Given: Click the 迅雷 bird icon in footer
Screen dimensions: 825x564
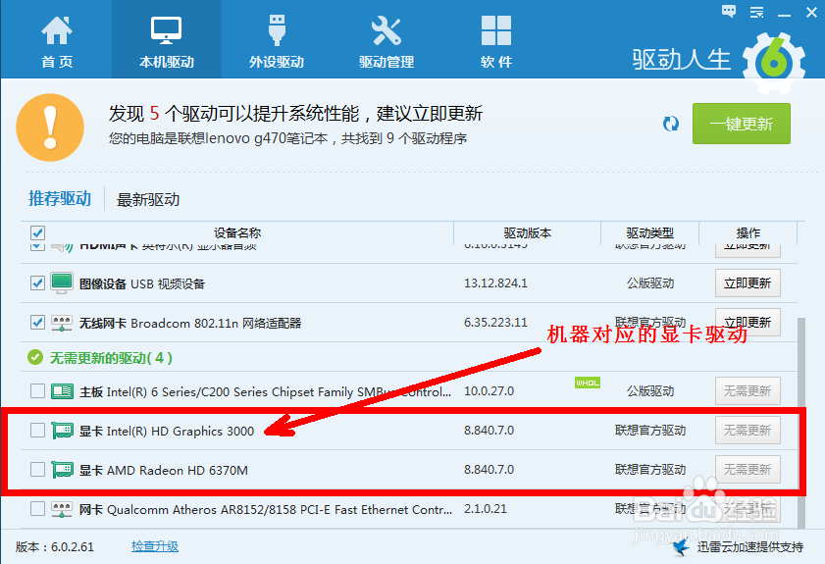Looking at the screenshot, I should tap(681, 546).
